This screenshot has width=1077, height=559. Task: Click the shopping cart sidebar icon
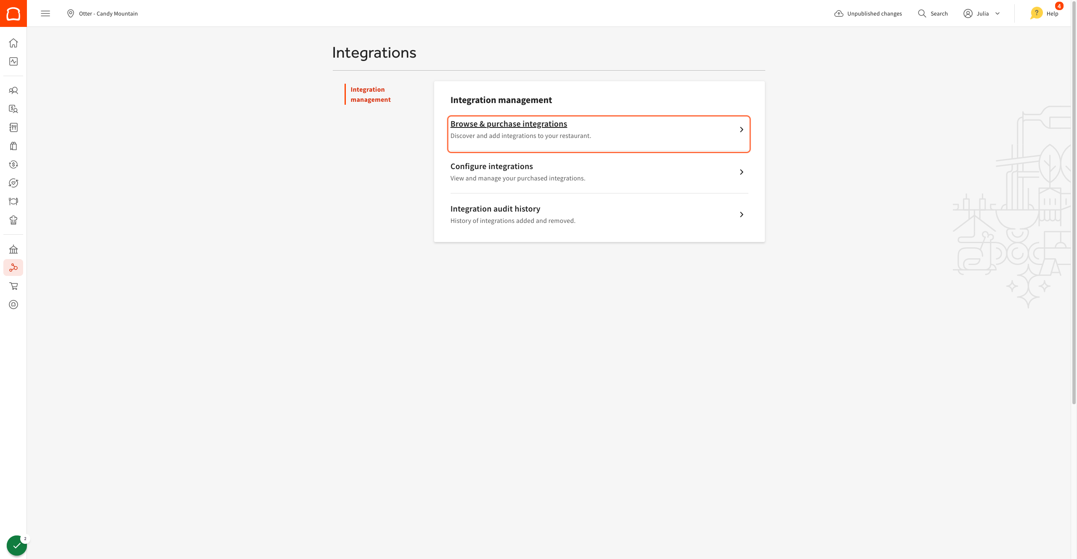pyautogui.click(x=13, y=286)
